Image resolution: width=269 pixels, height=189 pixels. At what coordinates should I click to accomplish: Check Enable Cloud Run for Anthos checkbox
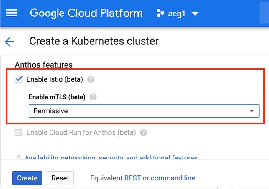click(18, 132)
